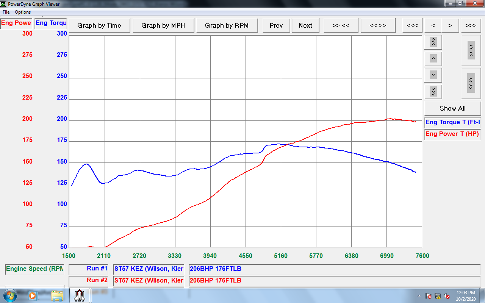
Task: Click the triple down-chevron button
Action: point(433,91)
